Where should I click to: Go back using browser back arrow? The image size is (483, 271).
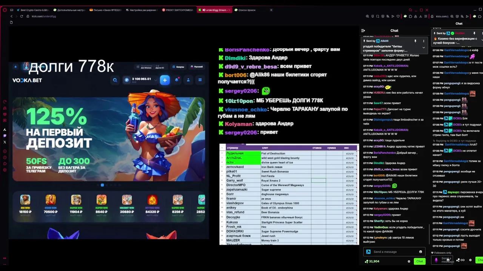(11, 16)
